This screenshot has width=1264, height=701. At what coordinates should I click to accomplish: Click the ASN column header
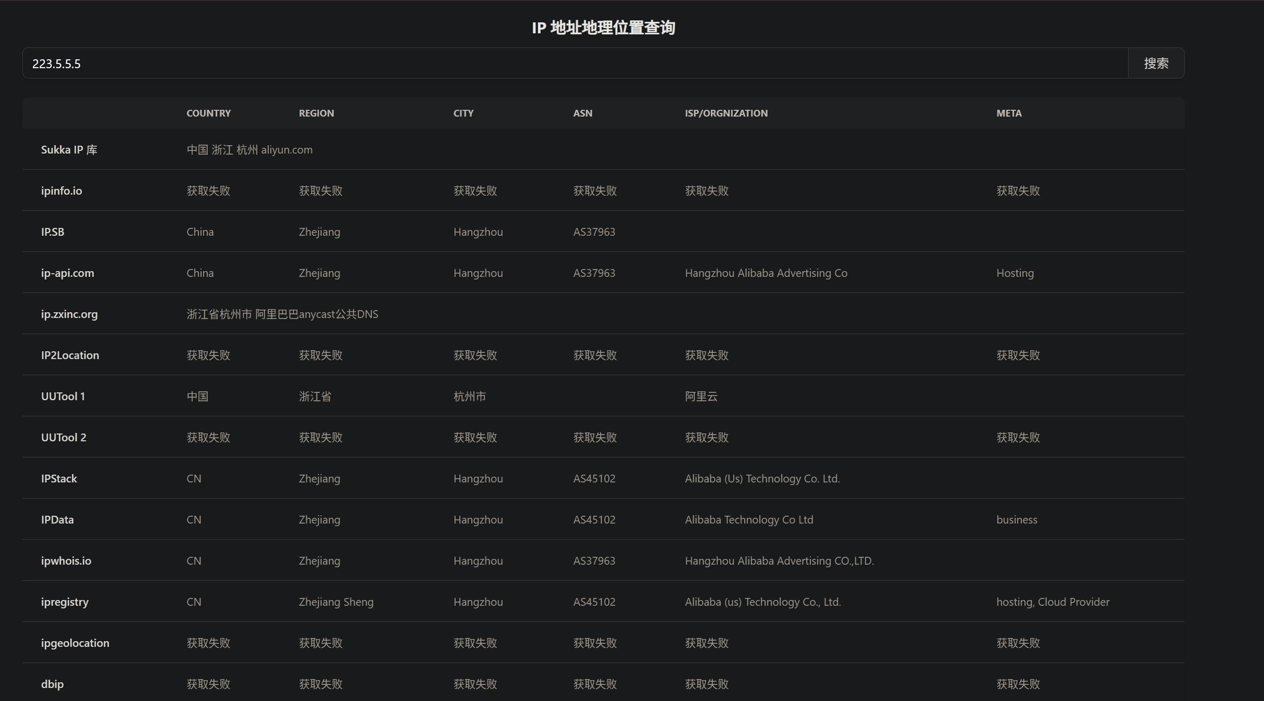point(582,113)
